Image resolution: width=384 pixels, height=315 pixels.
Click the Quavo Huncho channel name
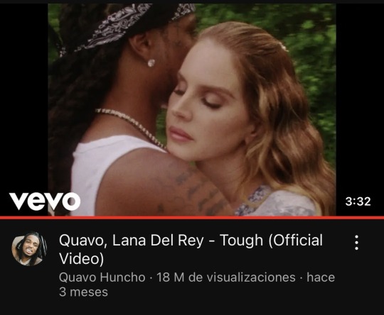102,277
